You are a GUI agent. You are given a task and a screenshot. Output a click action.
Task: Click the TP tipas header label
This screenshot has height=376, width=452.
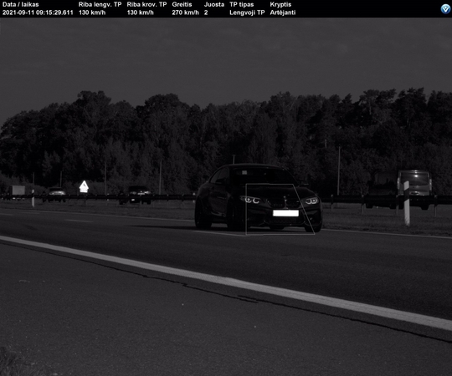point(242,5)
